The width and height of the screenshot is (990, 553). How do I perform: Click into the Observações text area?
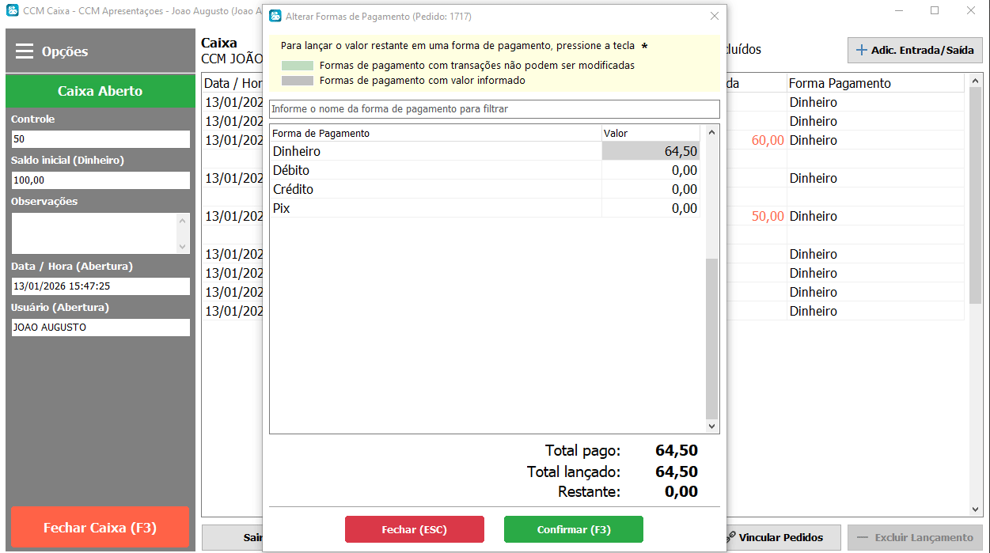tap(93, 233)
